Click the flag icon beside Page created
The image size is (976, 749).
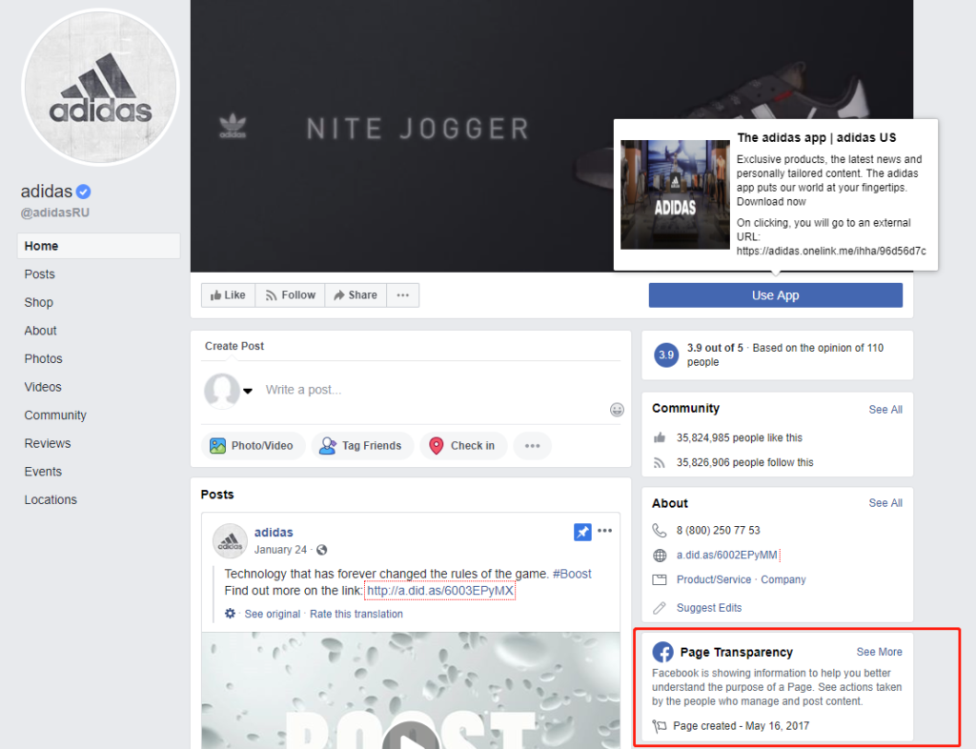pos(660,726)
